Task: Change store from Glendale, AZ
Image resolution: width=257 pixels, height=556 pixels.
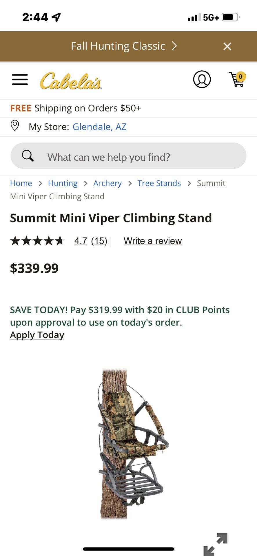Action: tap(99, 127)
